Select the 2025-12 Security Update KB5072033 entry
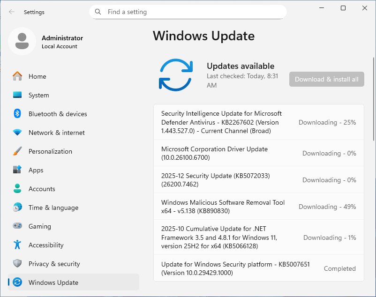This screenshot has width=376, height=297. [x=259, y=179]
